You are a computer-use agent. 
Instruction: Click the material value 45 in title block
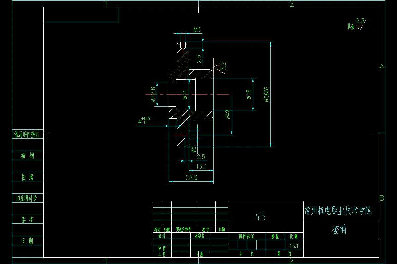pos(260,216)
